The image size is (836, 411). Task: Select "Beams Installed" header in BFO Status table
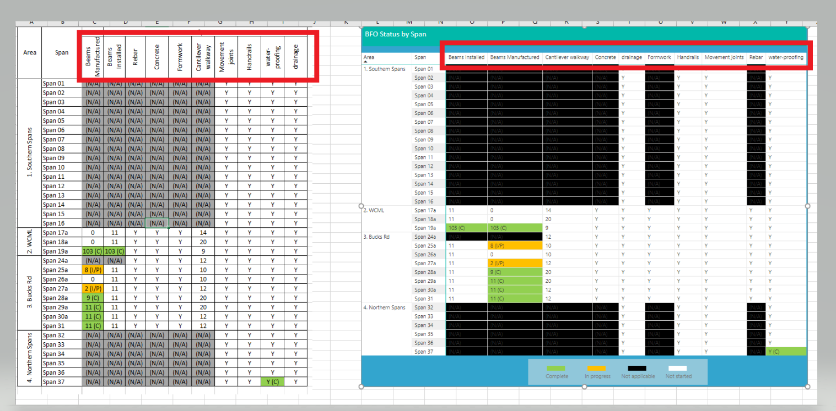[x=466, y=57]
